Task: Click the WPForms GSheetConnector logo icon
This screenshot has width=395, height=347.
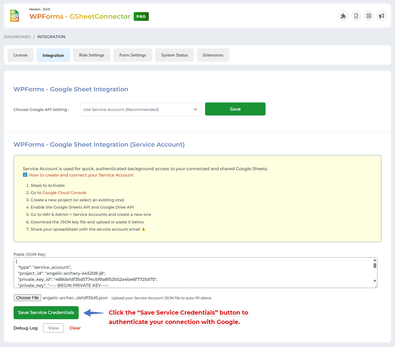Action: point(15,16)
